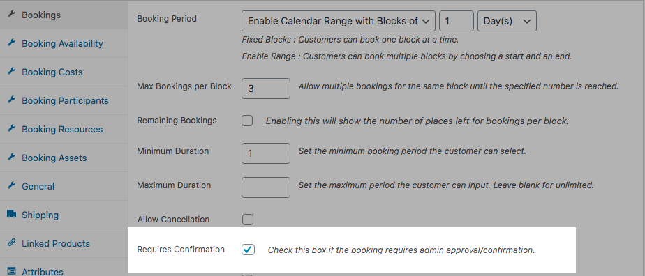Click the chain link icon for Linked Products
645x276 pixels.
[x=11, y=243]
